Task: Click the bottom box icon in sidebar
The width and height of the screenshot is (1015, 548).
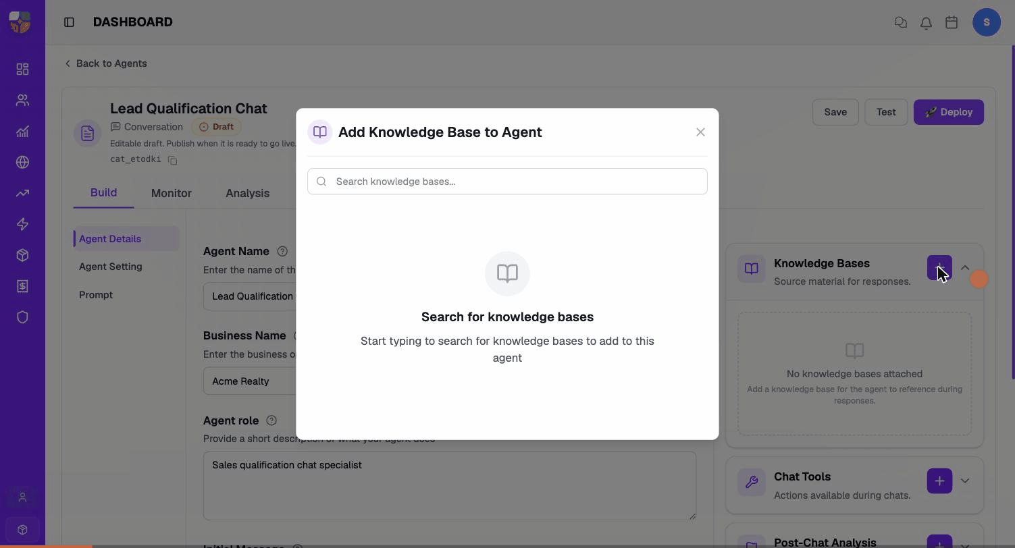Action: (x=22, y=530)
